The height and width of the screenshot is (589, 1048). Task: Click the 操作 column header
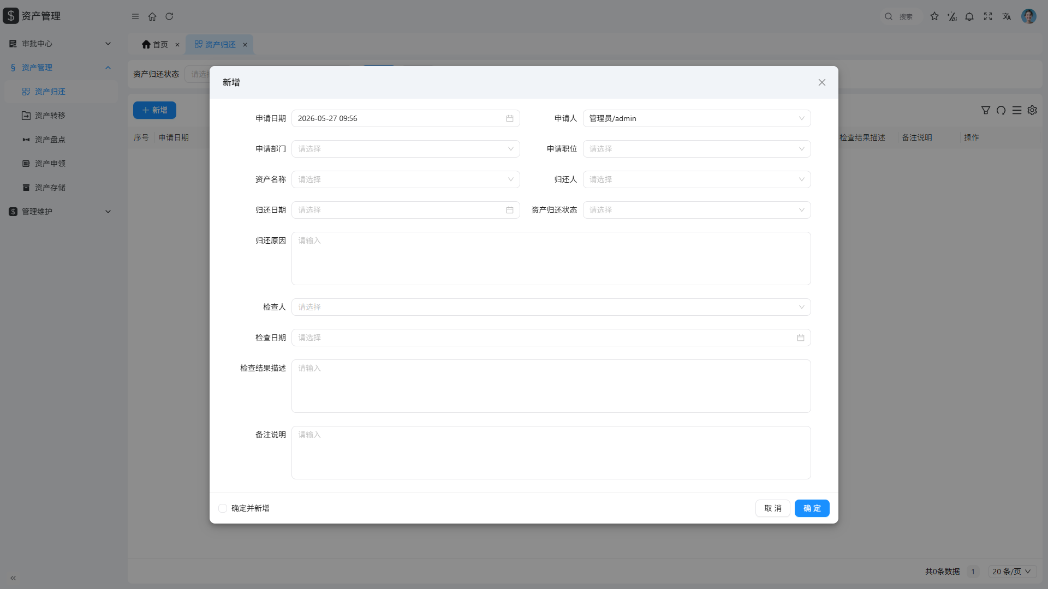[x=972, y=137]
